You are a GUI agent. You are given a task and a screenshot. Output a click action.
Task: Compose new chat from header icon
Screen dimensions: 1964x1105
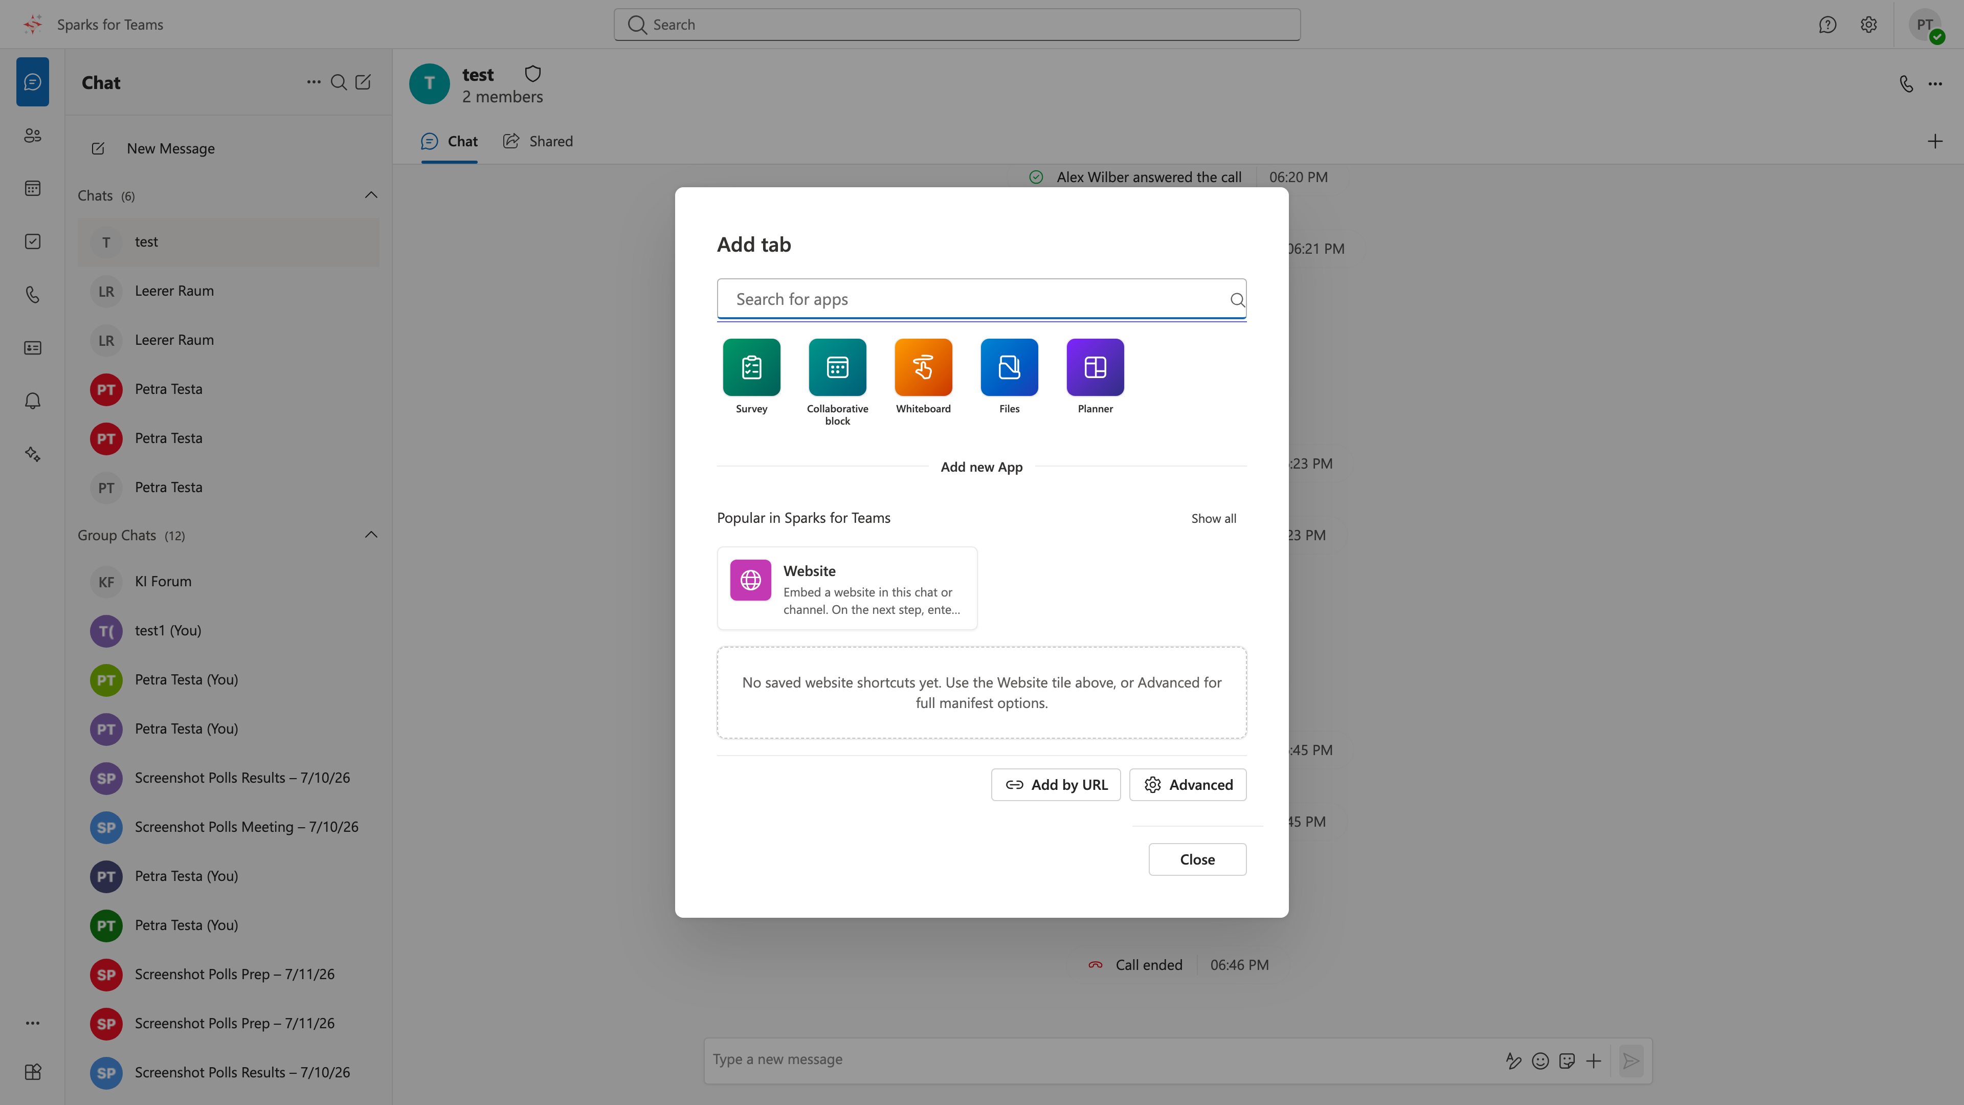click(x=363, y=82)
